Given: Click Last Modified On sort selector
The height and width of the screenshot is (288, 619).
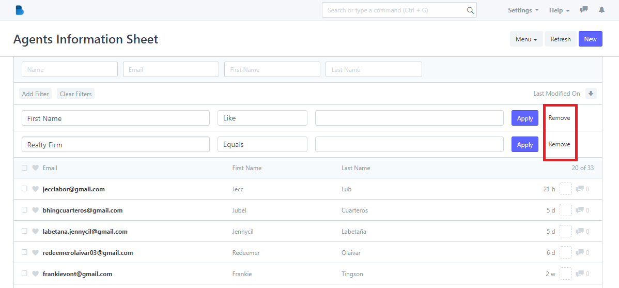Looking at the screenshot, I should pos(556,94).
